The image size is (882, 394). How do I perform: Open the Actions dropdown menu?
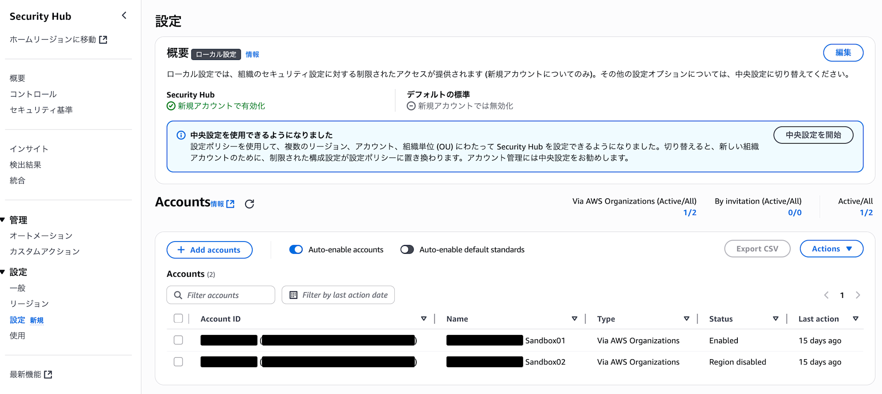pyautogui.click(x=831, y=249)
